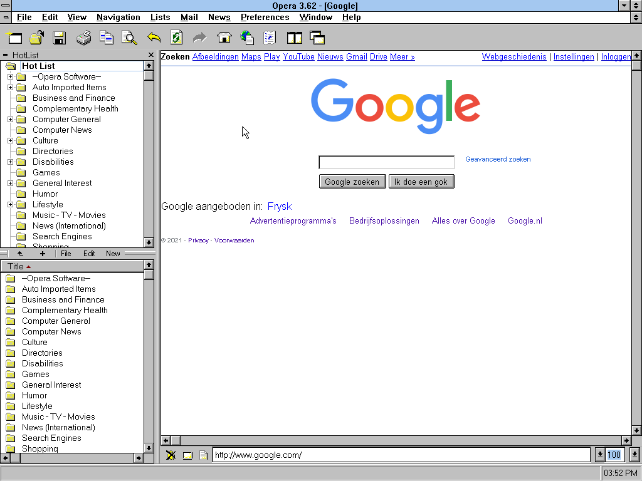
Task: Click the Find magnifying glass icon
Action: [x=129, y=38]
